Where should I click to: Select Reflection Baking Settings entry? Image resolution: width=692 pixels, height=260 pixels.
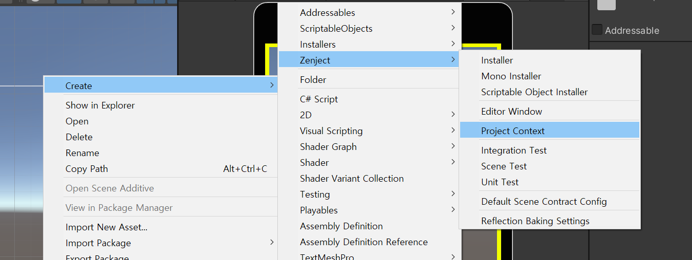pyautogui.click(x=535, y=221)
